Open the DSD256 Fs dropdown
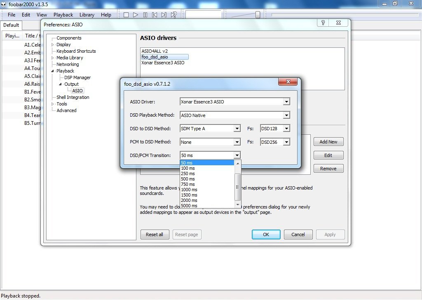Image resolution: width=422 pixels, height=300 pixels. pos(286,142)
